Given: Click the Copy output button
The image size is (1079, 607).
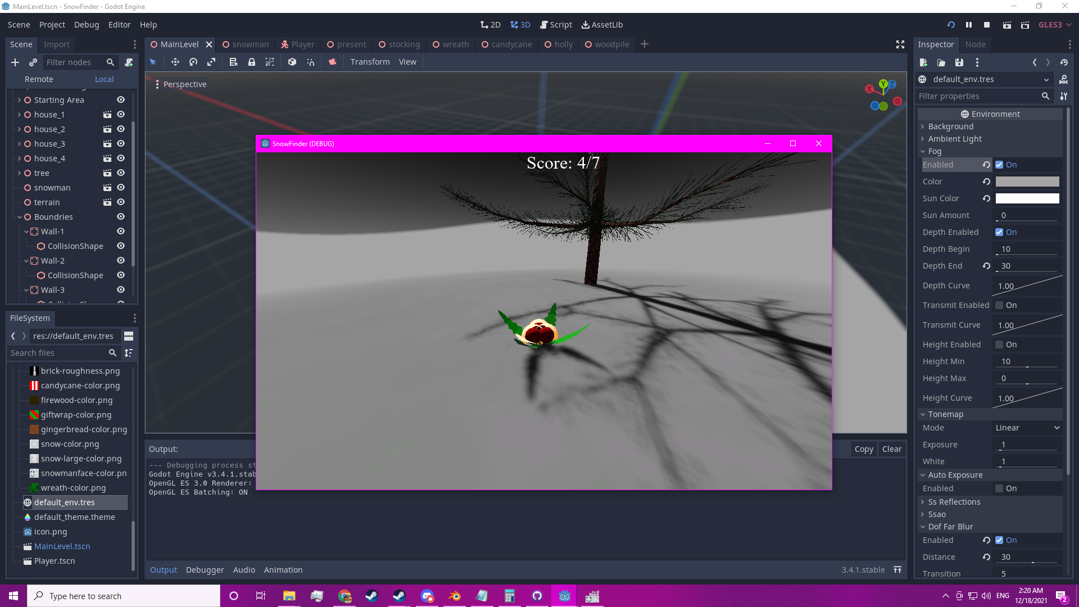Looking at the screenshot, I should 863,449.
